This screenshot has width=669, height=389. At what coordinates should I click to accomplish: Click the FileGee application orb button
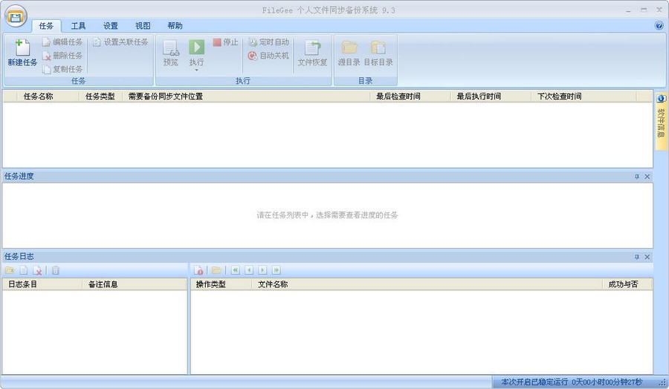click(x=16, y=16)
